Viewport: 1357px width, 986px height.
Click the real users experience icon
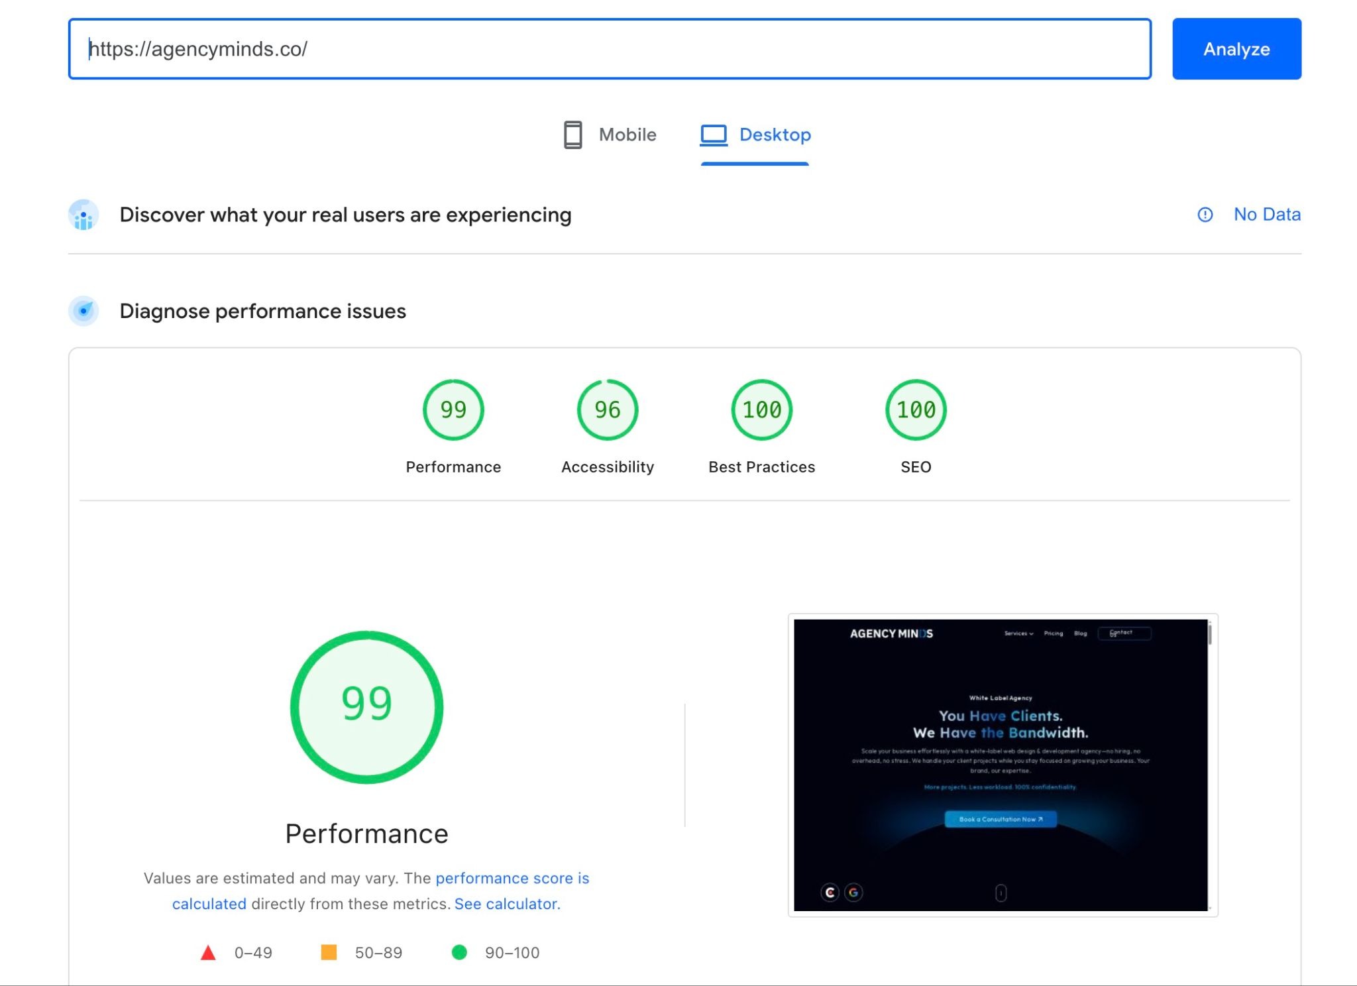click(83, 215)
